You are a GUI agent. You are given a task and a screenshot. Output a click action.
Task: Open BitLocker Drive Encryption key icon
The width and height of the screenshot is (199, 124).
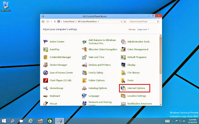tap(84, 49)
